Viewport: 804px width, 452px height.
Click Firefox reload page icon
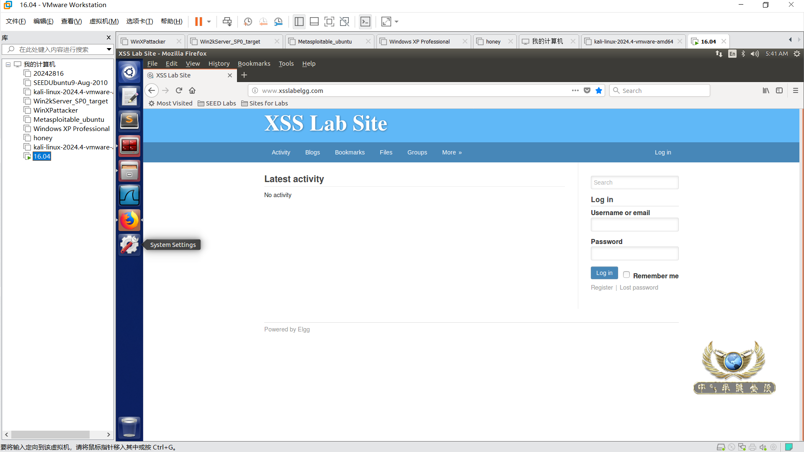179,90
